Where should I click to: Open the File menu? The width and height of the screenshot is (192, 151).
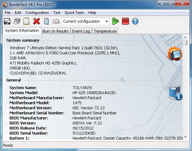[8, 13]
